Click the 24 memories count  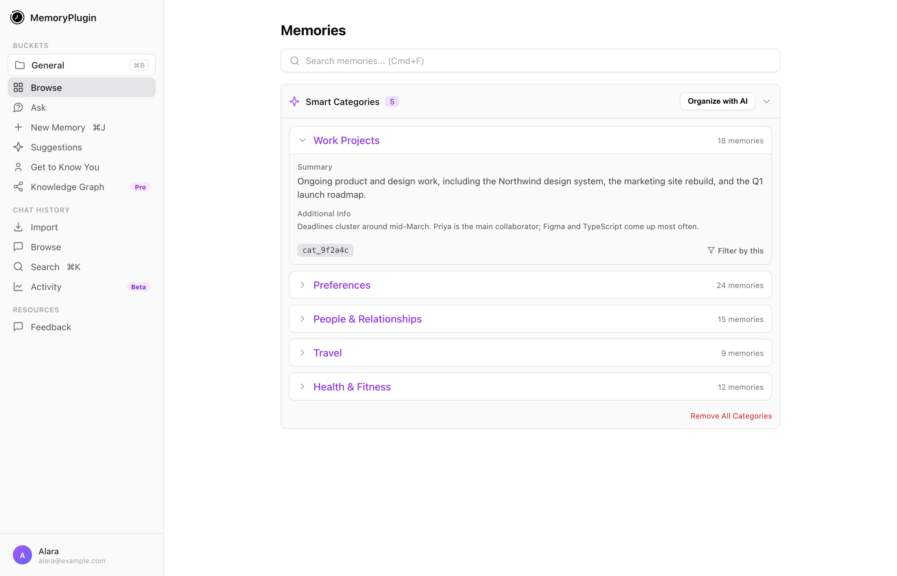(740, 285)
